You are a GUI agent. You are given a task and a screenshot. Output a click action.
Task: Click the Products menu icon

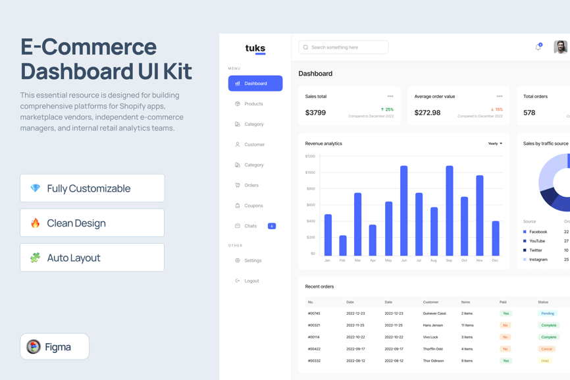[x=238, y=104]
